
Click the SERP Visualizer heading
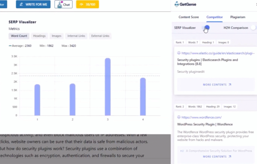pos(22,22)
